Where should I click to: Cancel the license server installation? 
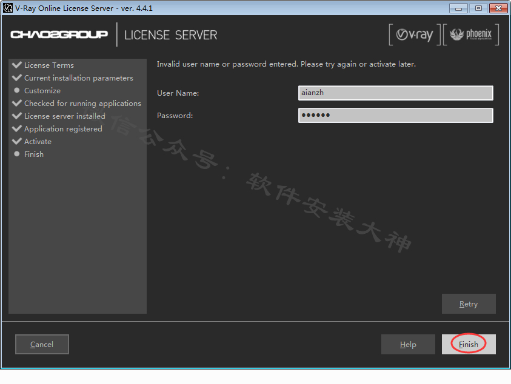pos(42,344)
